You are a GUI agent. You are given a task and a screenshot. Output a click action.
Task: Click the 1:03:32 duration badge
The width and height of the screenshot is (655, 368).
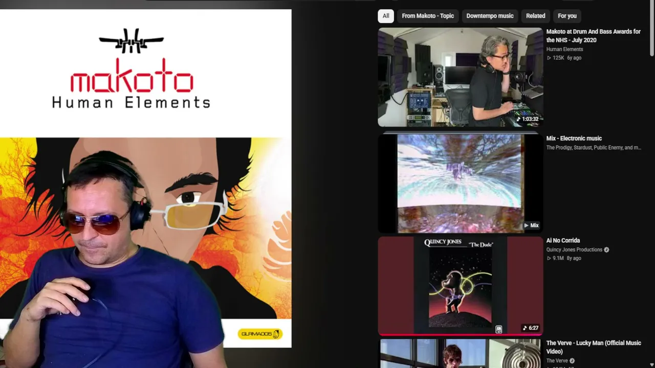click(x=527, y=119)
